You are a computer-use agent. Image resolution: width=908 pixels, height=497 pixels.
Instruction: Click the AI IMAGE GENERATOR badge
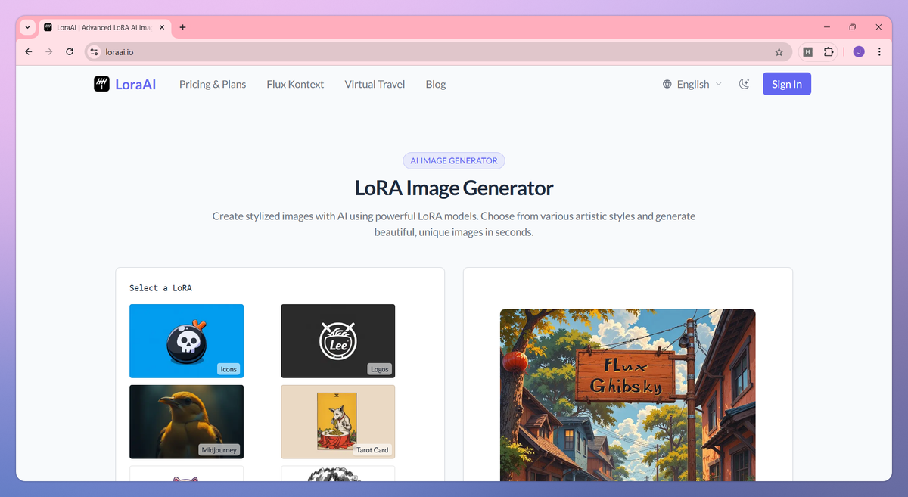point(454,160)
